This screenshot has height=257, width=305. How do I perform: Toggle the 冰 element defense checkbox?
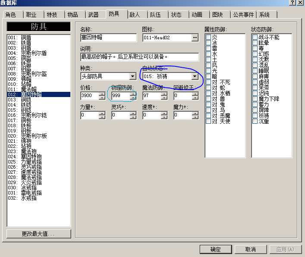pos(208,43)
